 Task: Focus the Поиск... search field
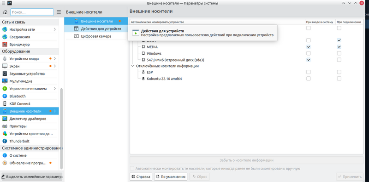32,12
